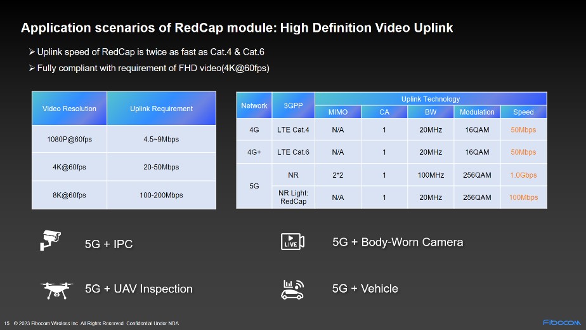Select the slide title text
The height and width of the screenshot is (330, 586).
coord(237,28)
